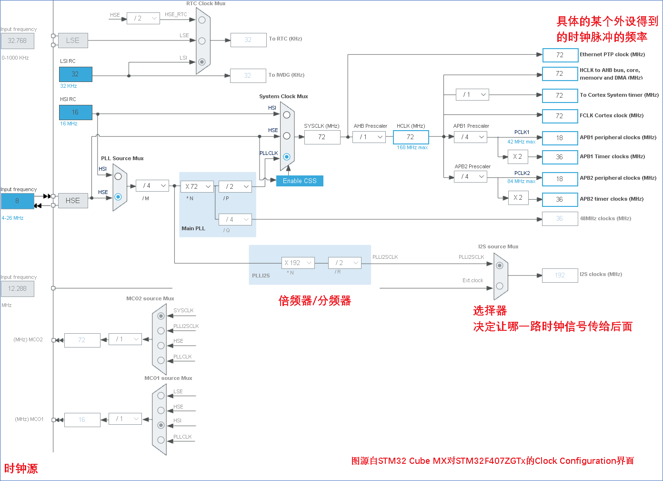Click the Enable CSS button
Screen dimensions: 663x481
(x=300, y=181)
